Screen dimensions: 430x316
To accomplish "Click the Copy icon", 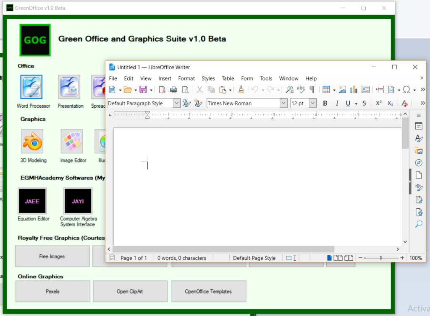I will click(211, 89).
